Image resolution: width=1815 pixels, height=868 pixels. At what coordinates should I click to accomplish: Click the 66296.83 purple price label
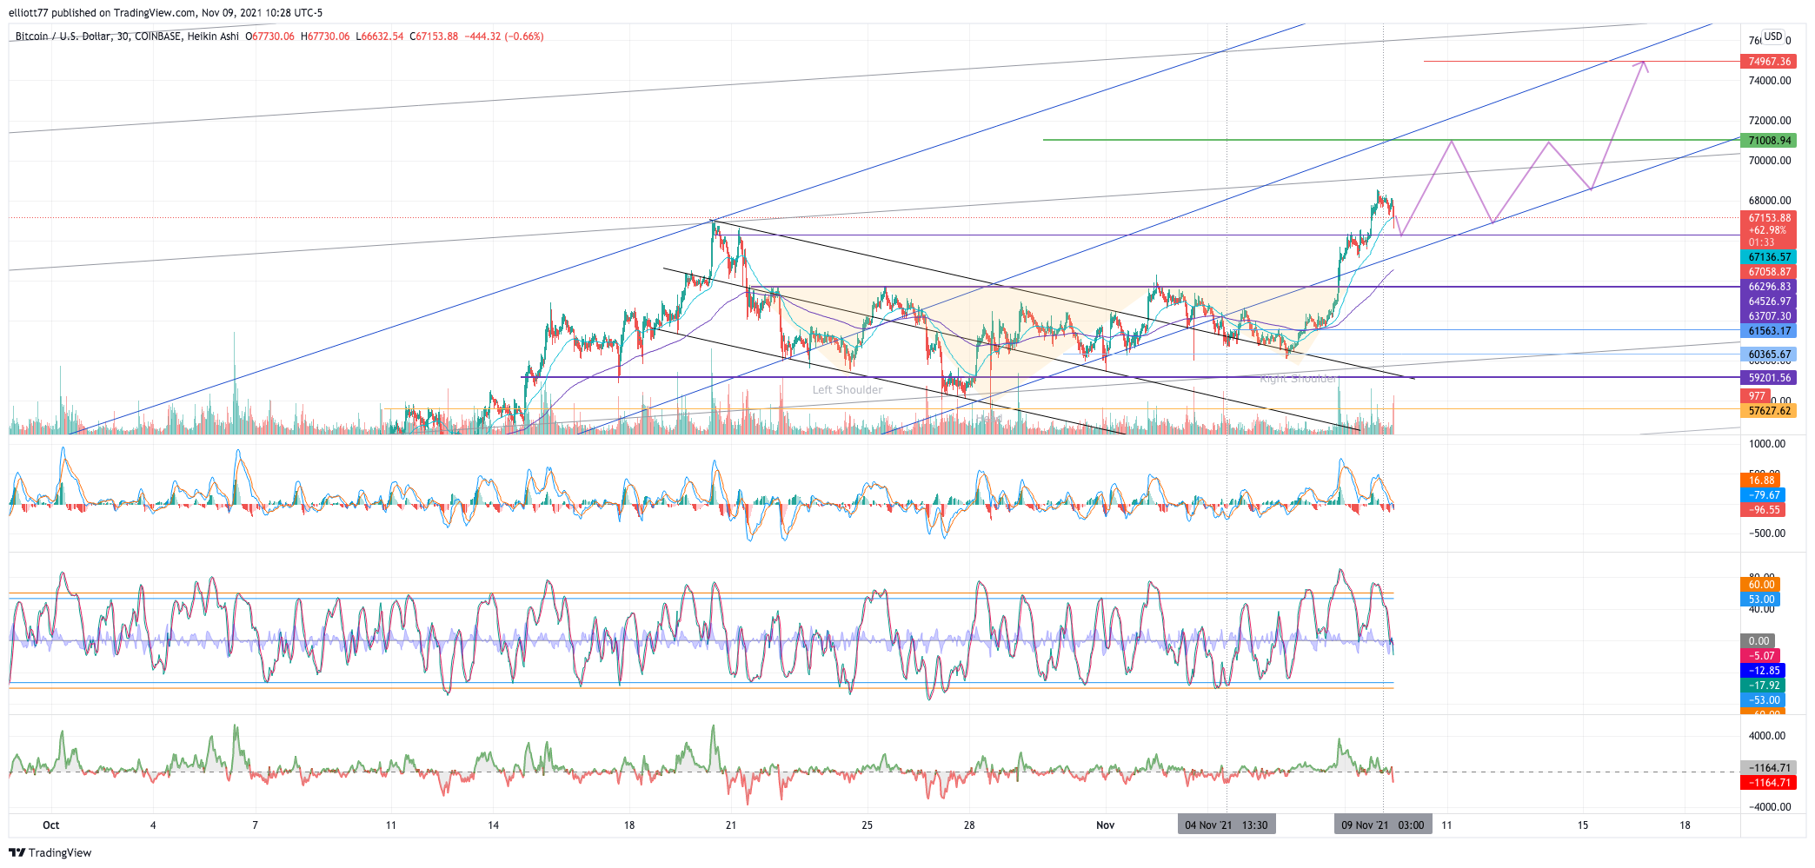point(1769,287)
